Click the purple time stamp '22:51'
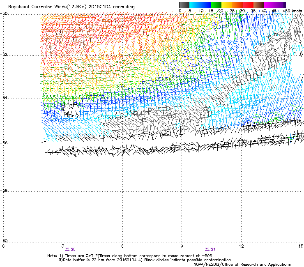 coord(210,249)
